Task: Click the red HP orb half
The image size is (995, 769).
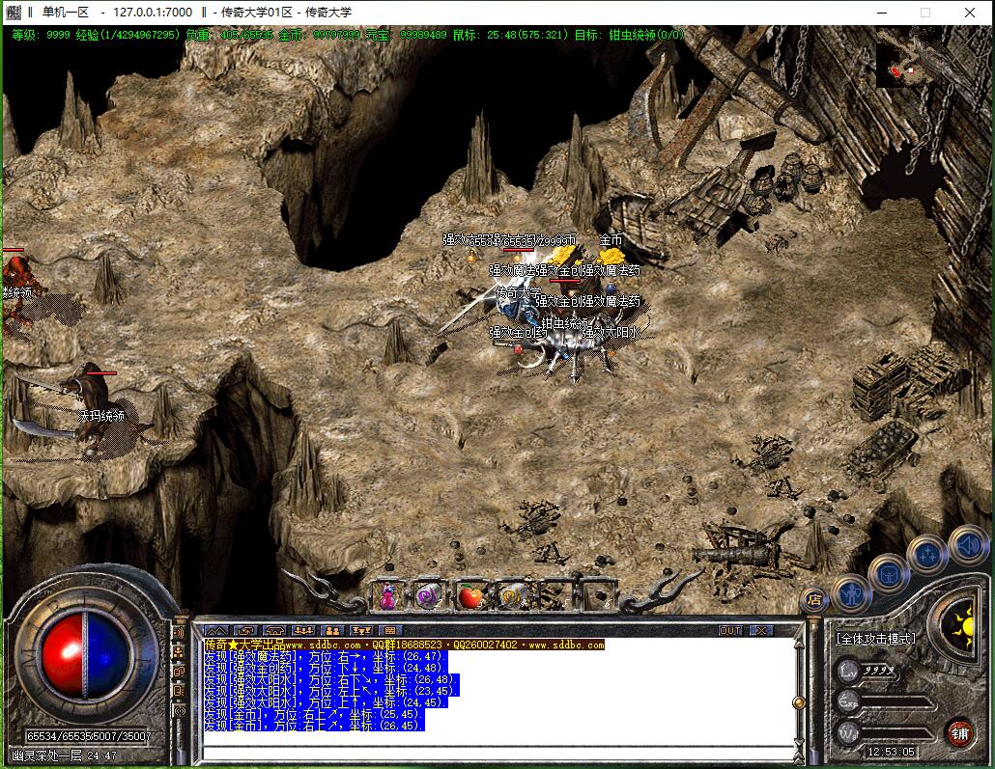Action: (x=62, y=655)
